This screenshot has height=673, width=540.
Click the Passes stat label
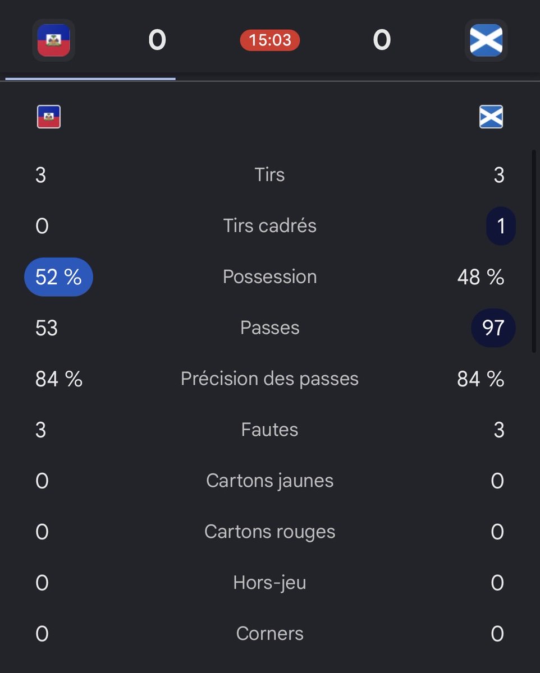tap(270, 328)
